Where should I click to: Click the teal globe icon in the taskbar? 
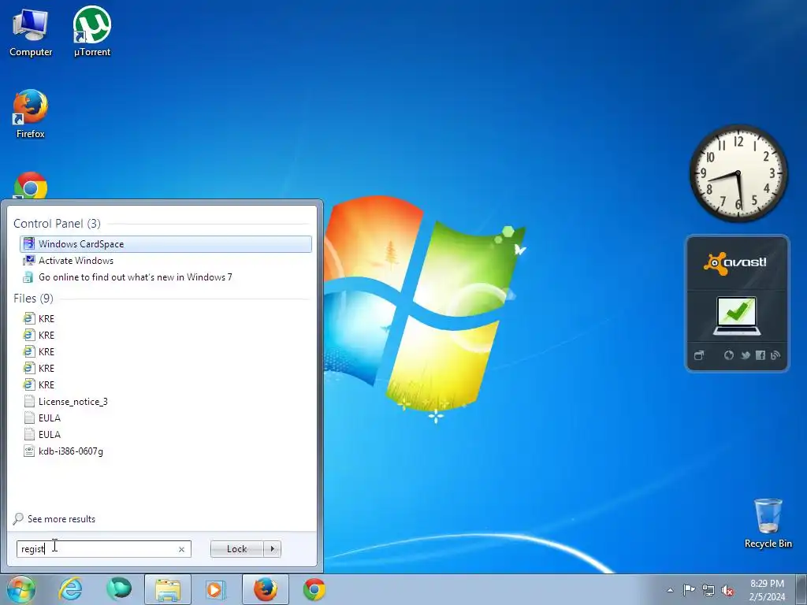119,589
